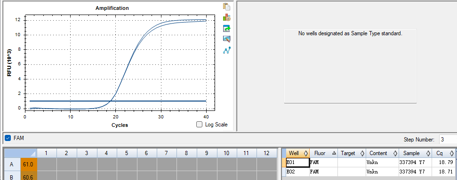Select plate column header 5
Viewport: 457px width, 180px height.
[x=127, y=153]
